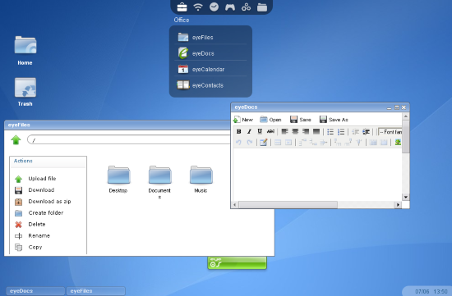Click Create folder in eyeFiles Actions

(x=39, y=213)
